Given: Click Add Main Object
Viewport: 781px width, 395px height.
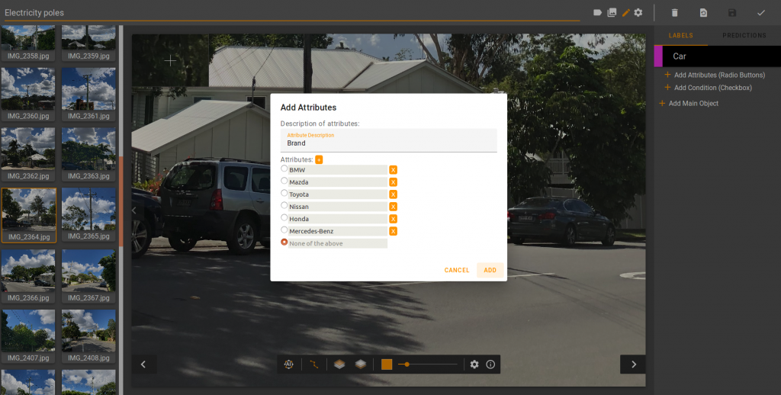Looking at the screenshot, I should pyautogui.click(x=689, y=104).
